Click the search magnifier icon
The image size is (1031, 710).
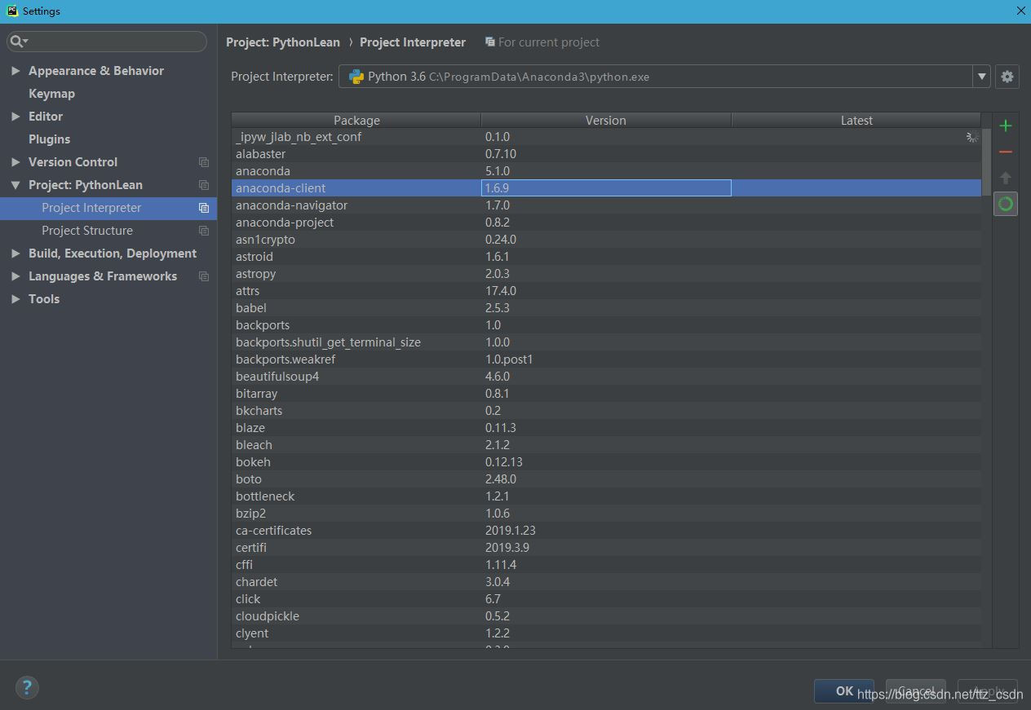(17, 42)
